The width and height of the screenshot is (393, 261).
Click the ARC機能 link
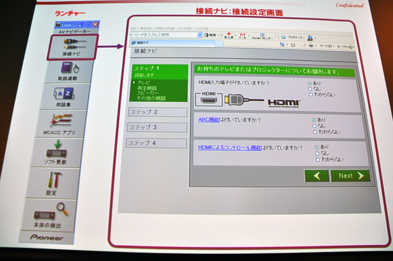tap(208, 119)
